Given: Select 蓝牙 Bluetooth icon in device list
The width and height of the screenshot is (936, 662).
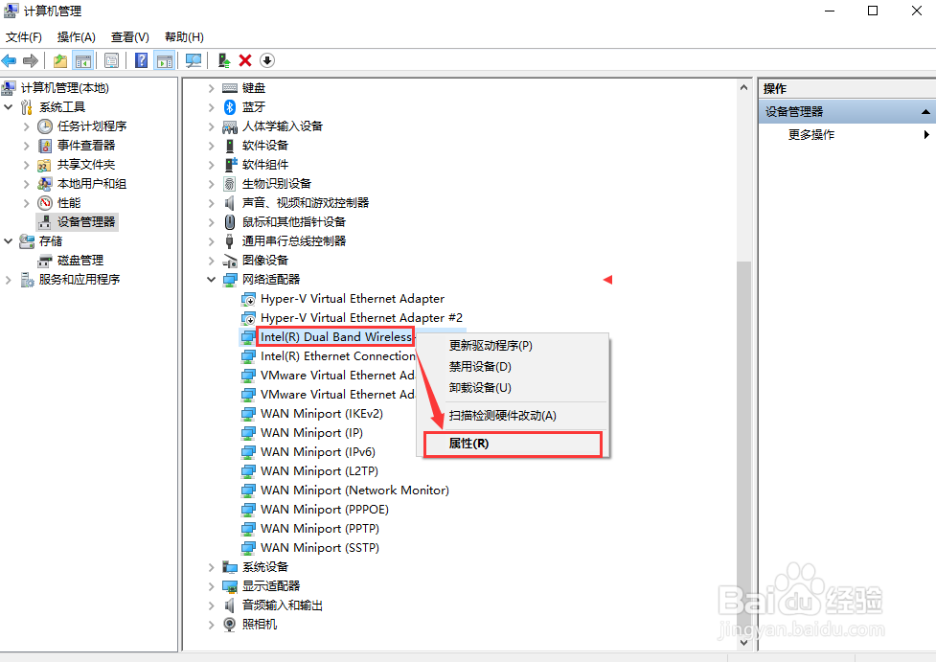Looking at the screenshot, I should point(230,107).
